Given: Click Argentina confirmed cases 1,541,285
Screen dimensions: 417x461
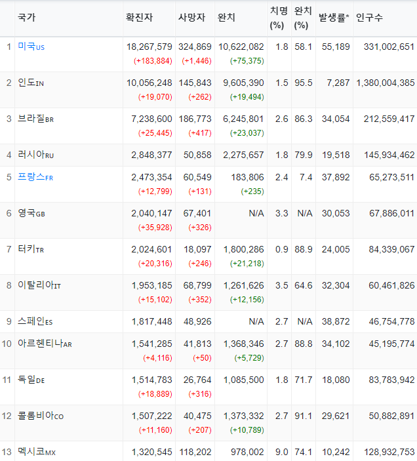Looking at the screenshot, I should 151,344.
